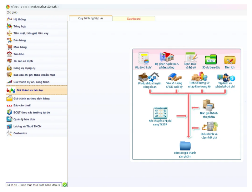Open Định mức và hệ số icon
252x192 pixels.
coord(191,58)
